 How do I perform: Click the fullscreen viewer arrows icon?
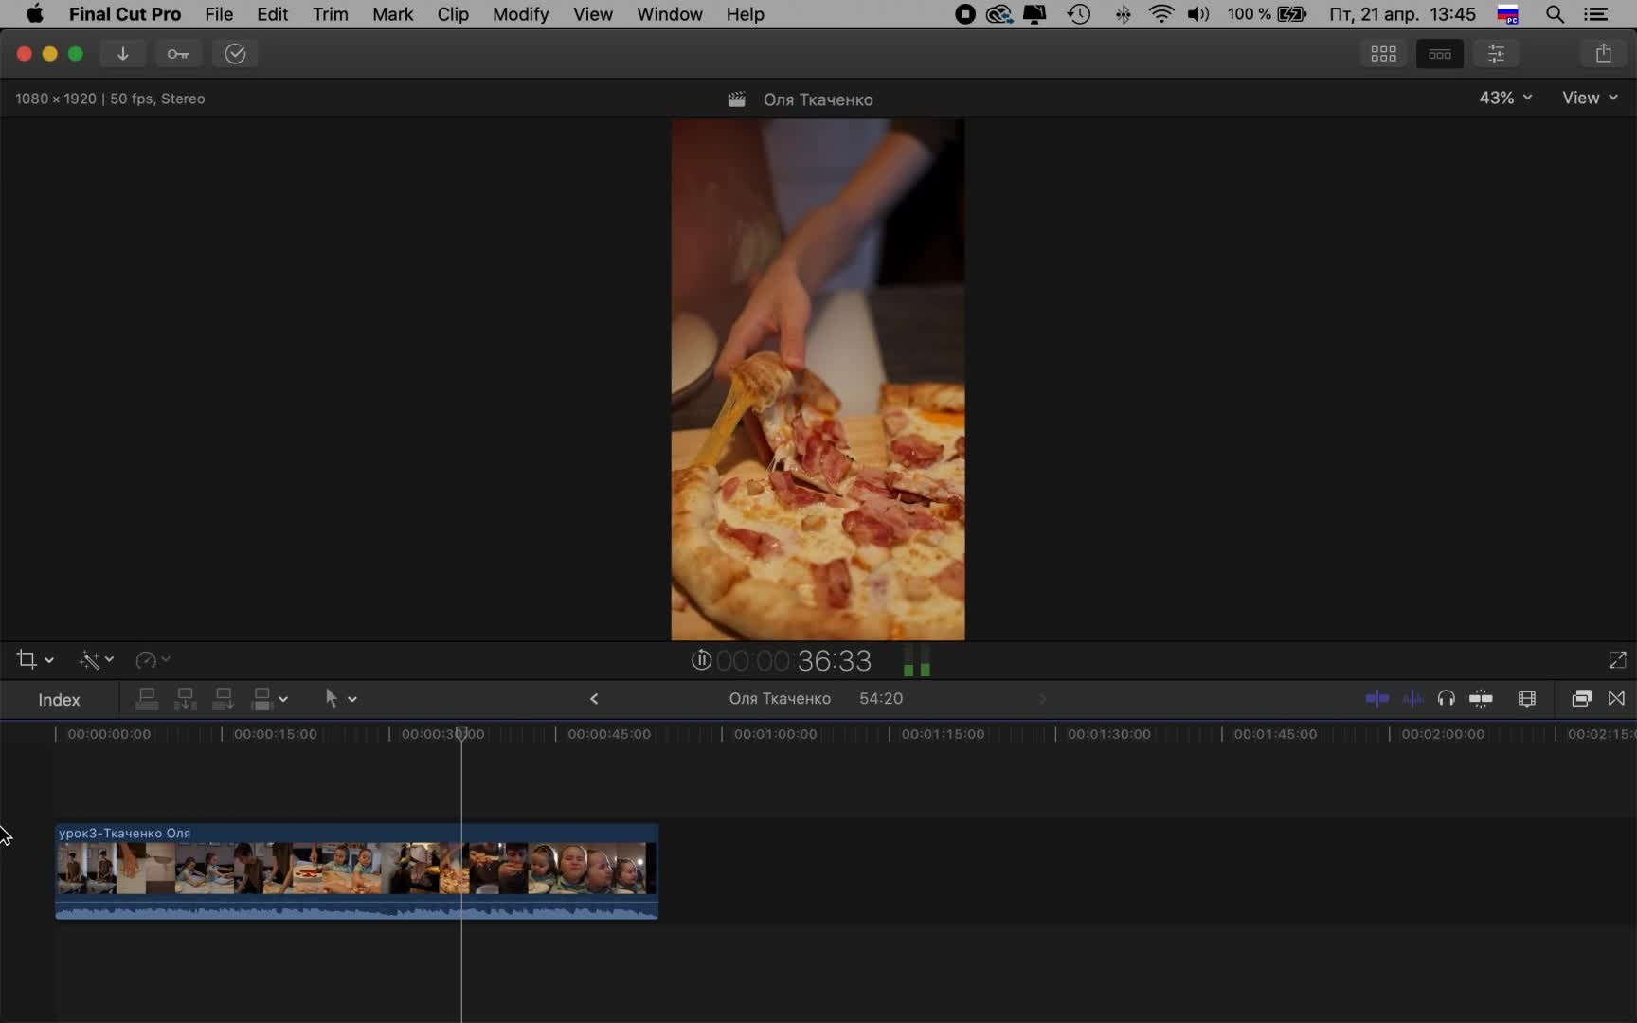click(1617, 660)
